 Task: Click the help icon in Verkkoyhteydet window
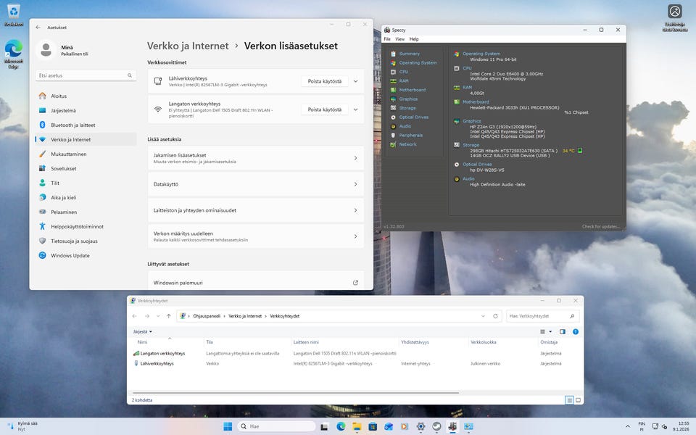pyautogui.click(x=574, y=331)
